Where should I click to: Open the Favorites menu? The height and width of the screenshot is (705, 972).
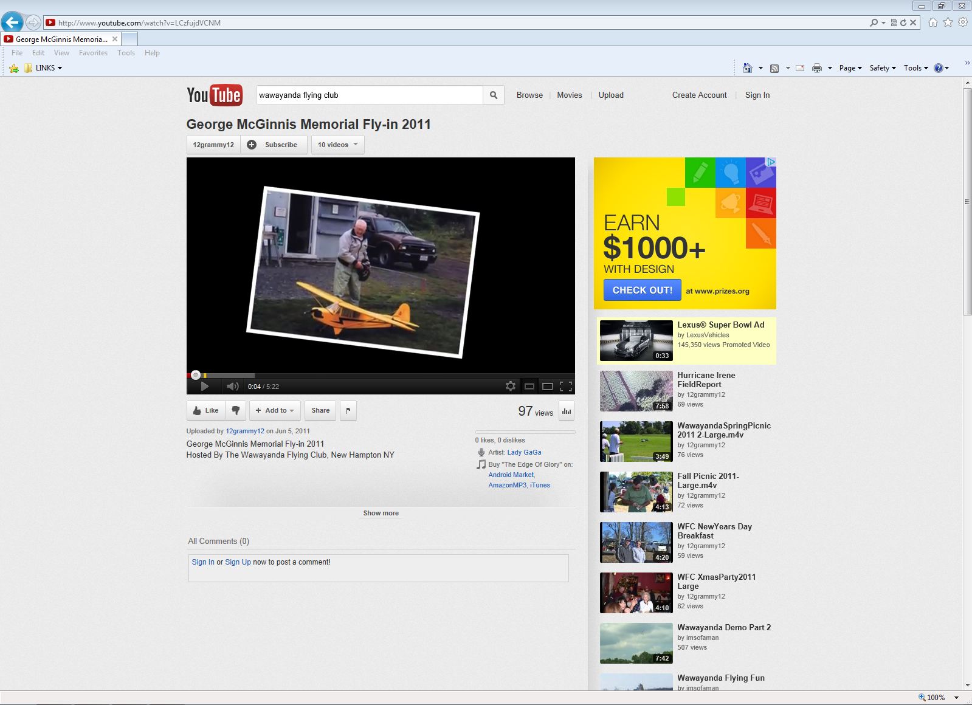93,53
